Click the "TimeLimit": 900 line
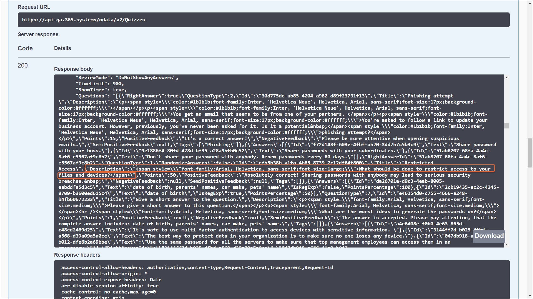 pyautogui.click(x=100, y=84)
